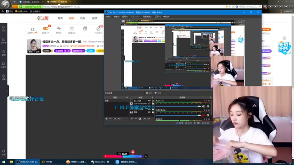This screenshot has width=294, height=165.
Task: Open the Tools menu in OBS
Action: click(x=158, y=16)
